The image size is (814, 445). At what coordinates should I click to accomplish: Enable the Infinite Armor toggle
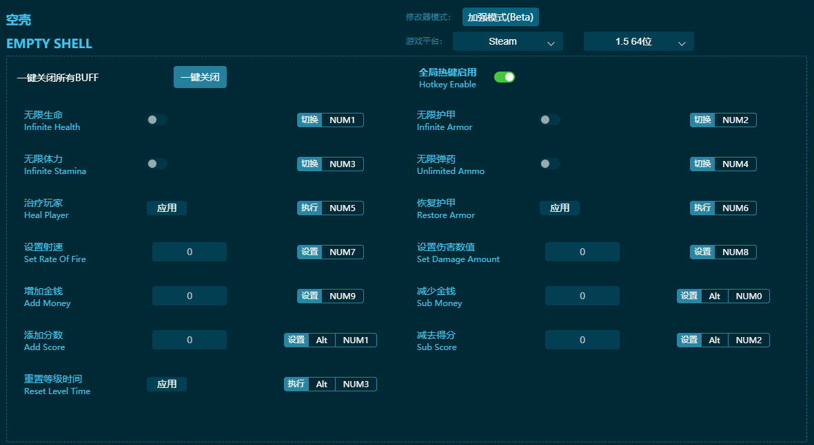(549, 120)
